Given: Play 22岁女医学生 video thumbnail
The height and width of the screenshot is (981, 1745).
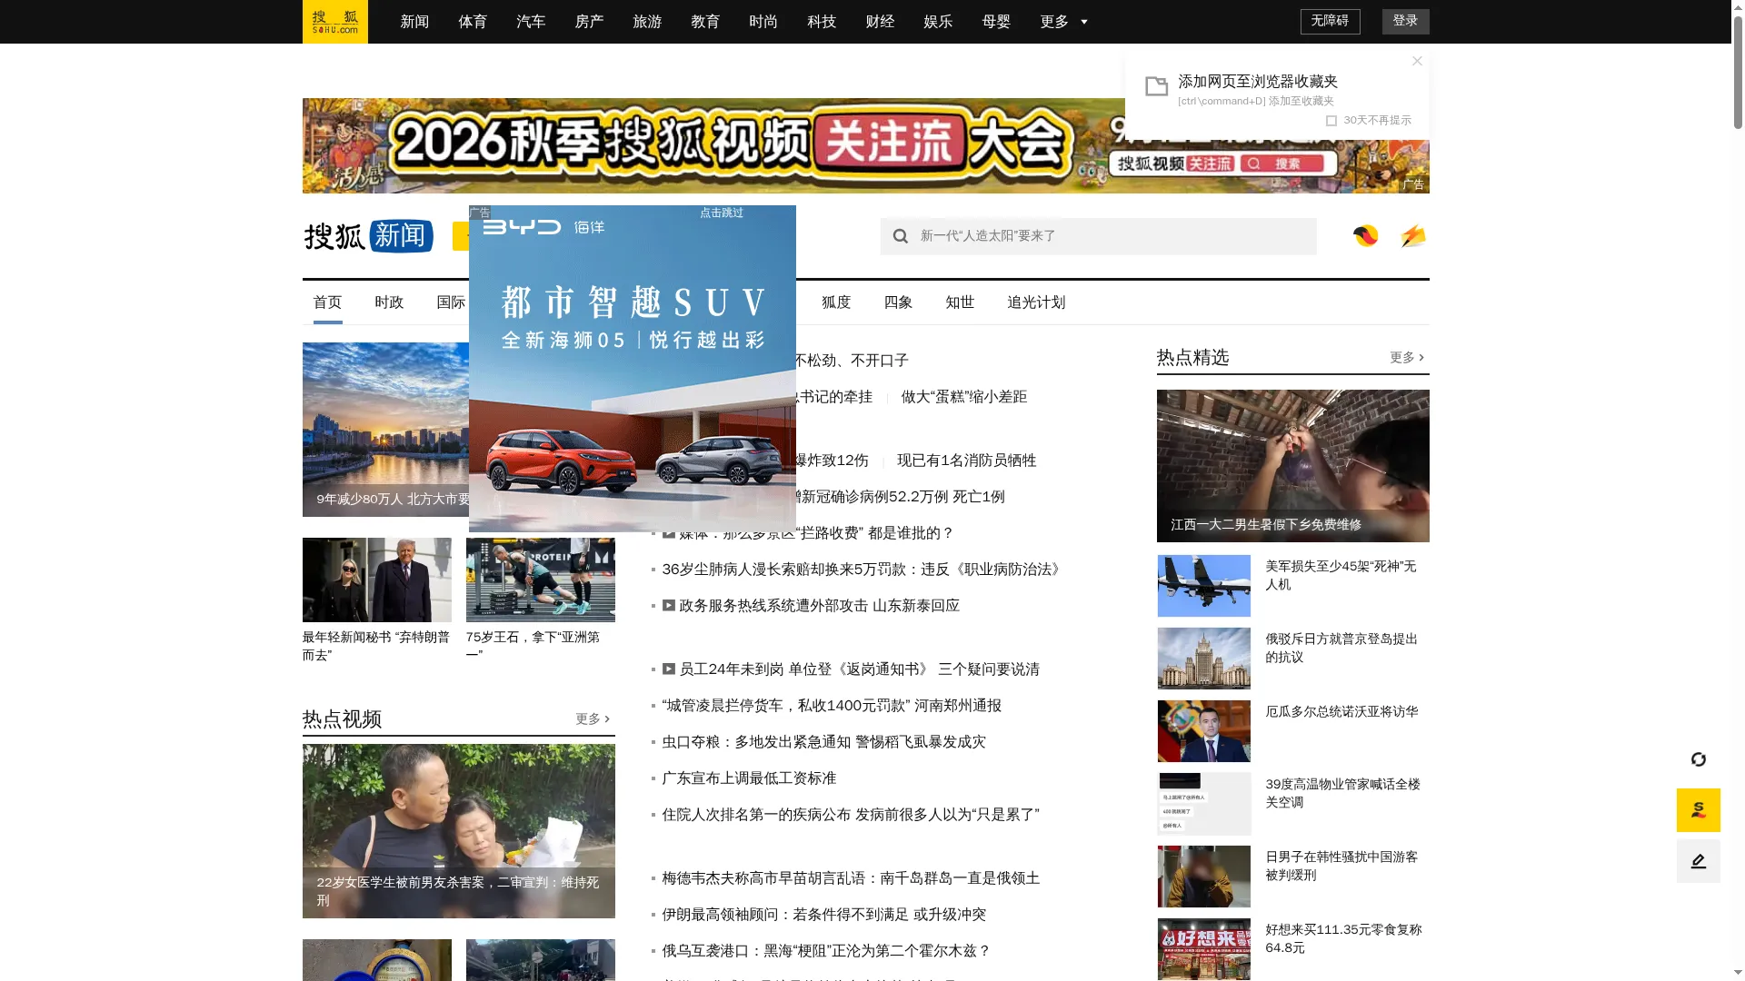Looking at the screenshot, I should tap(458, 831).
